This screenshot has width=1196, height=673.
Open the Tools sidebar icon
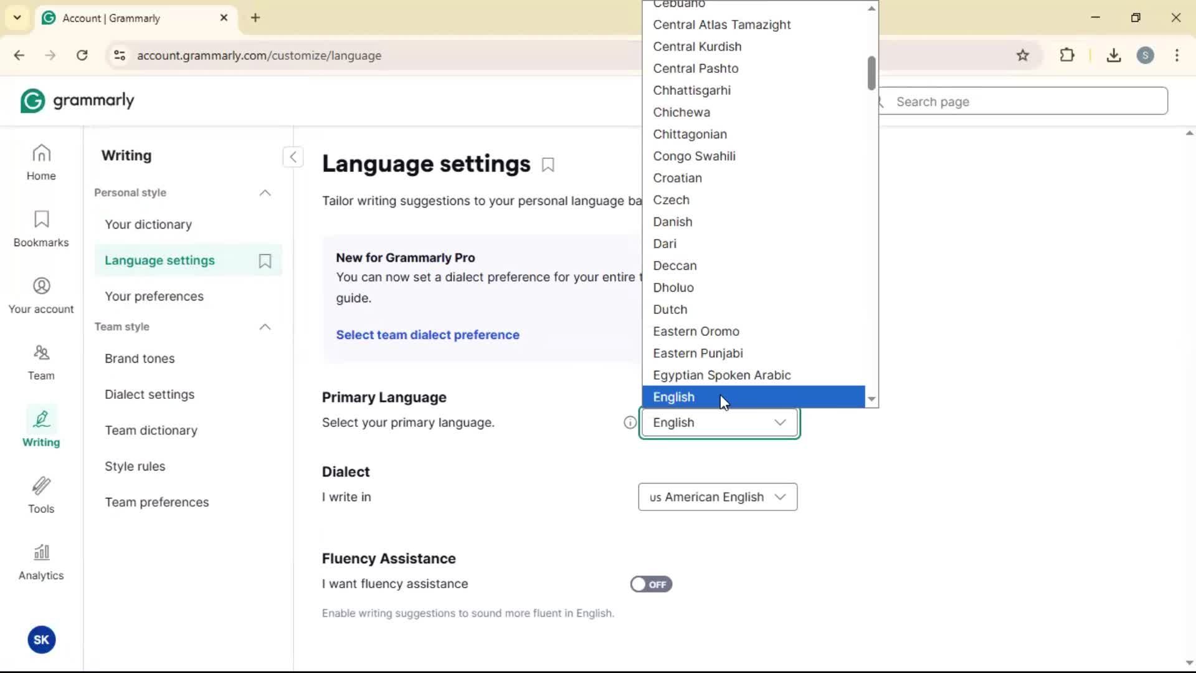coord(41,495)
